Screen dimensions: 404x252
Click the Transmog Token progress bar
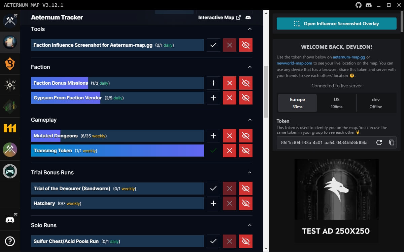(x=117, y=151)
